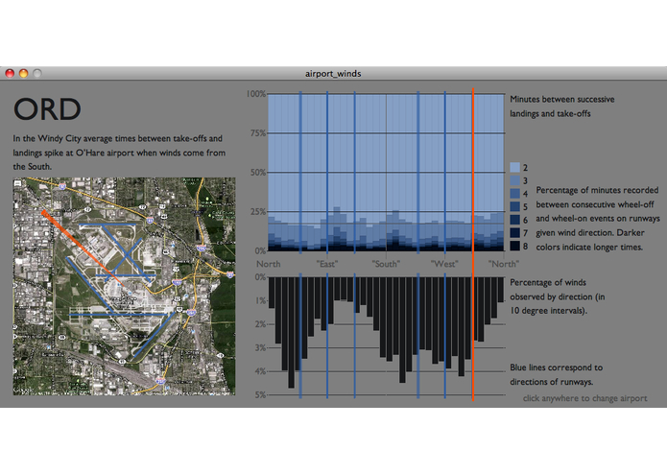Screen dimensions: 667x474
Task: Click the "East" axis label
Action: click(x=326, y=264)
